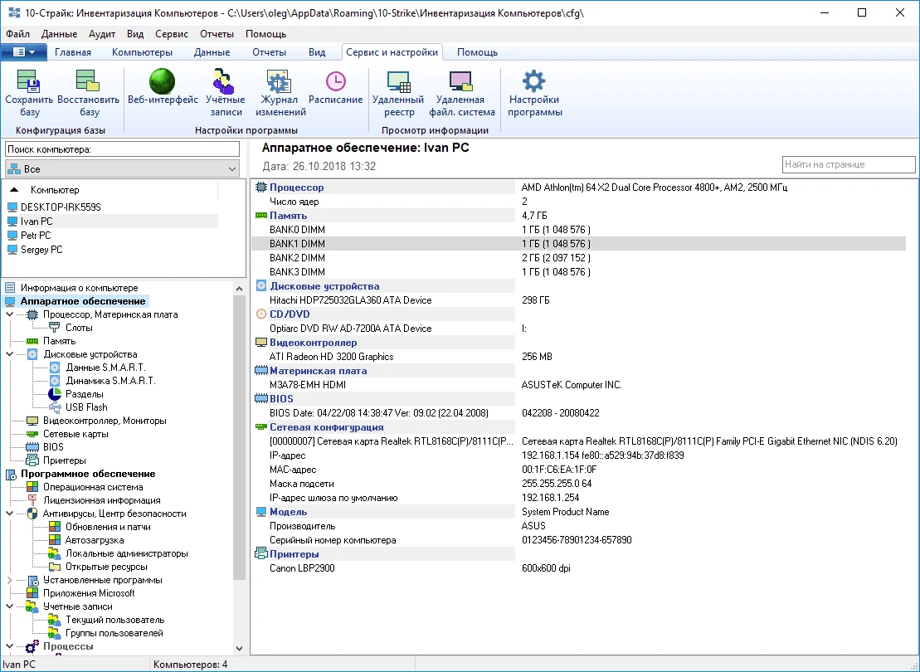Screen dimensions: 920x672
Task: Click the Принтеры tree icon
Action: (x=32, y=460)
